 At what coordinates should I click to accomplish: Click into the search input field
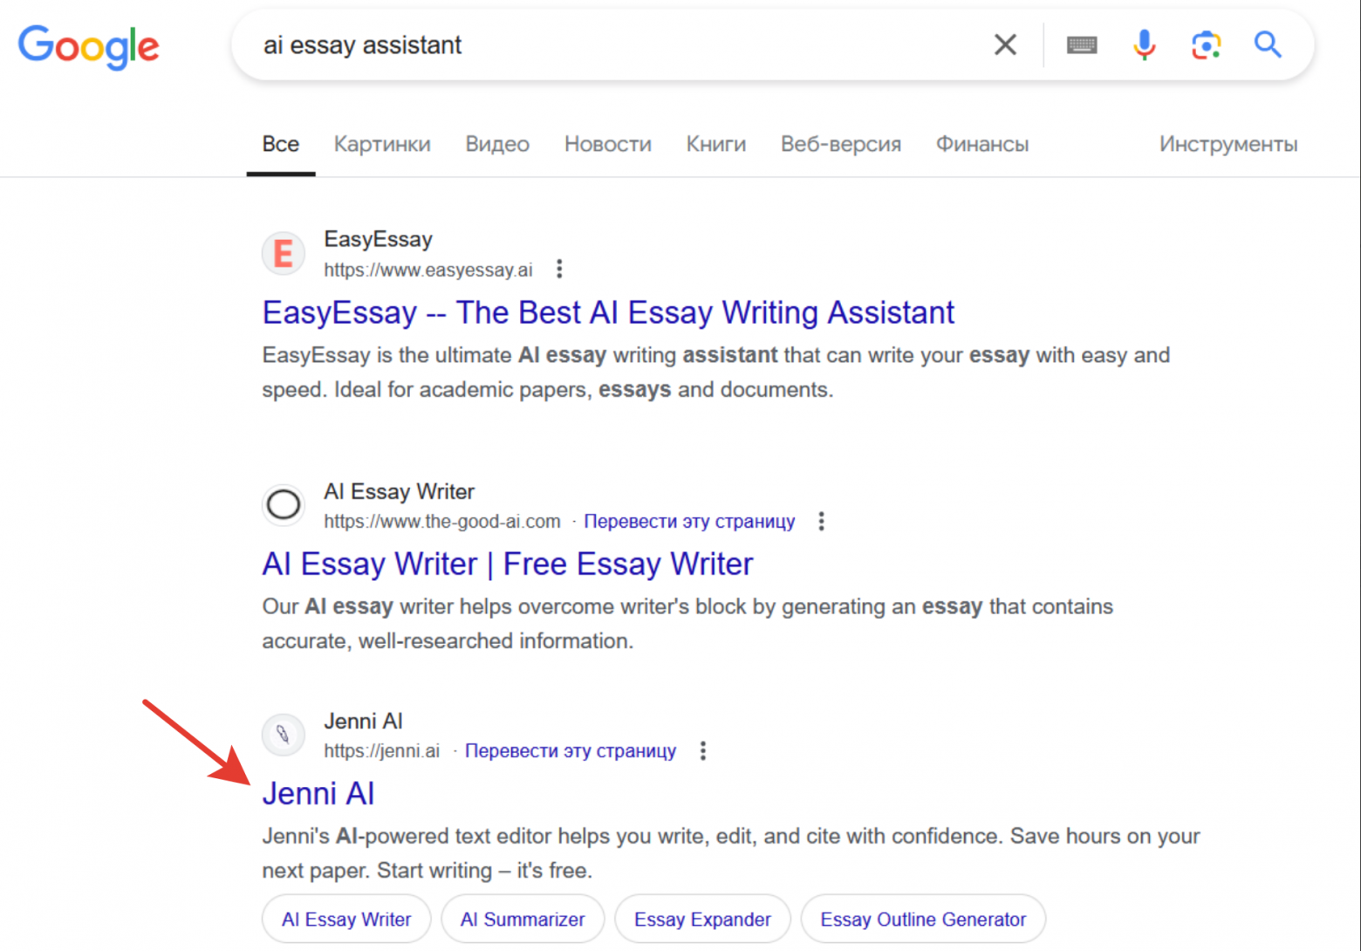611,45
